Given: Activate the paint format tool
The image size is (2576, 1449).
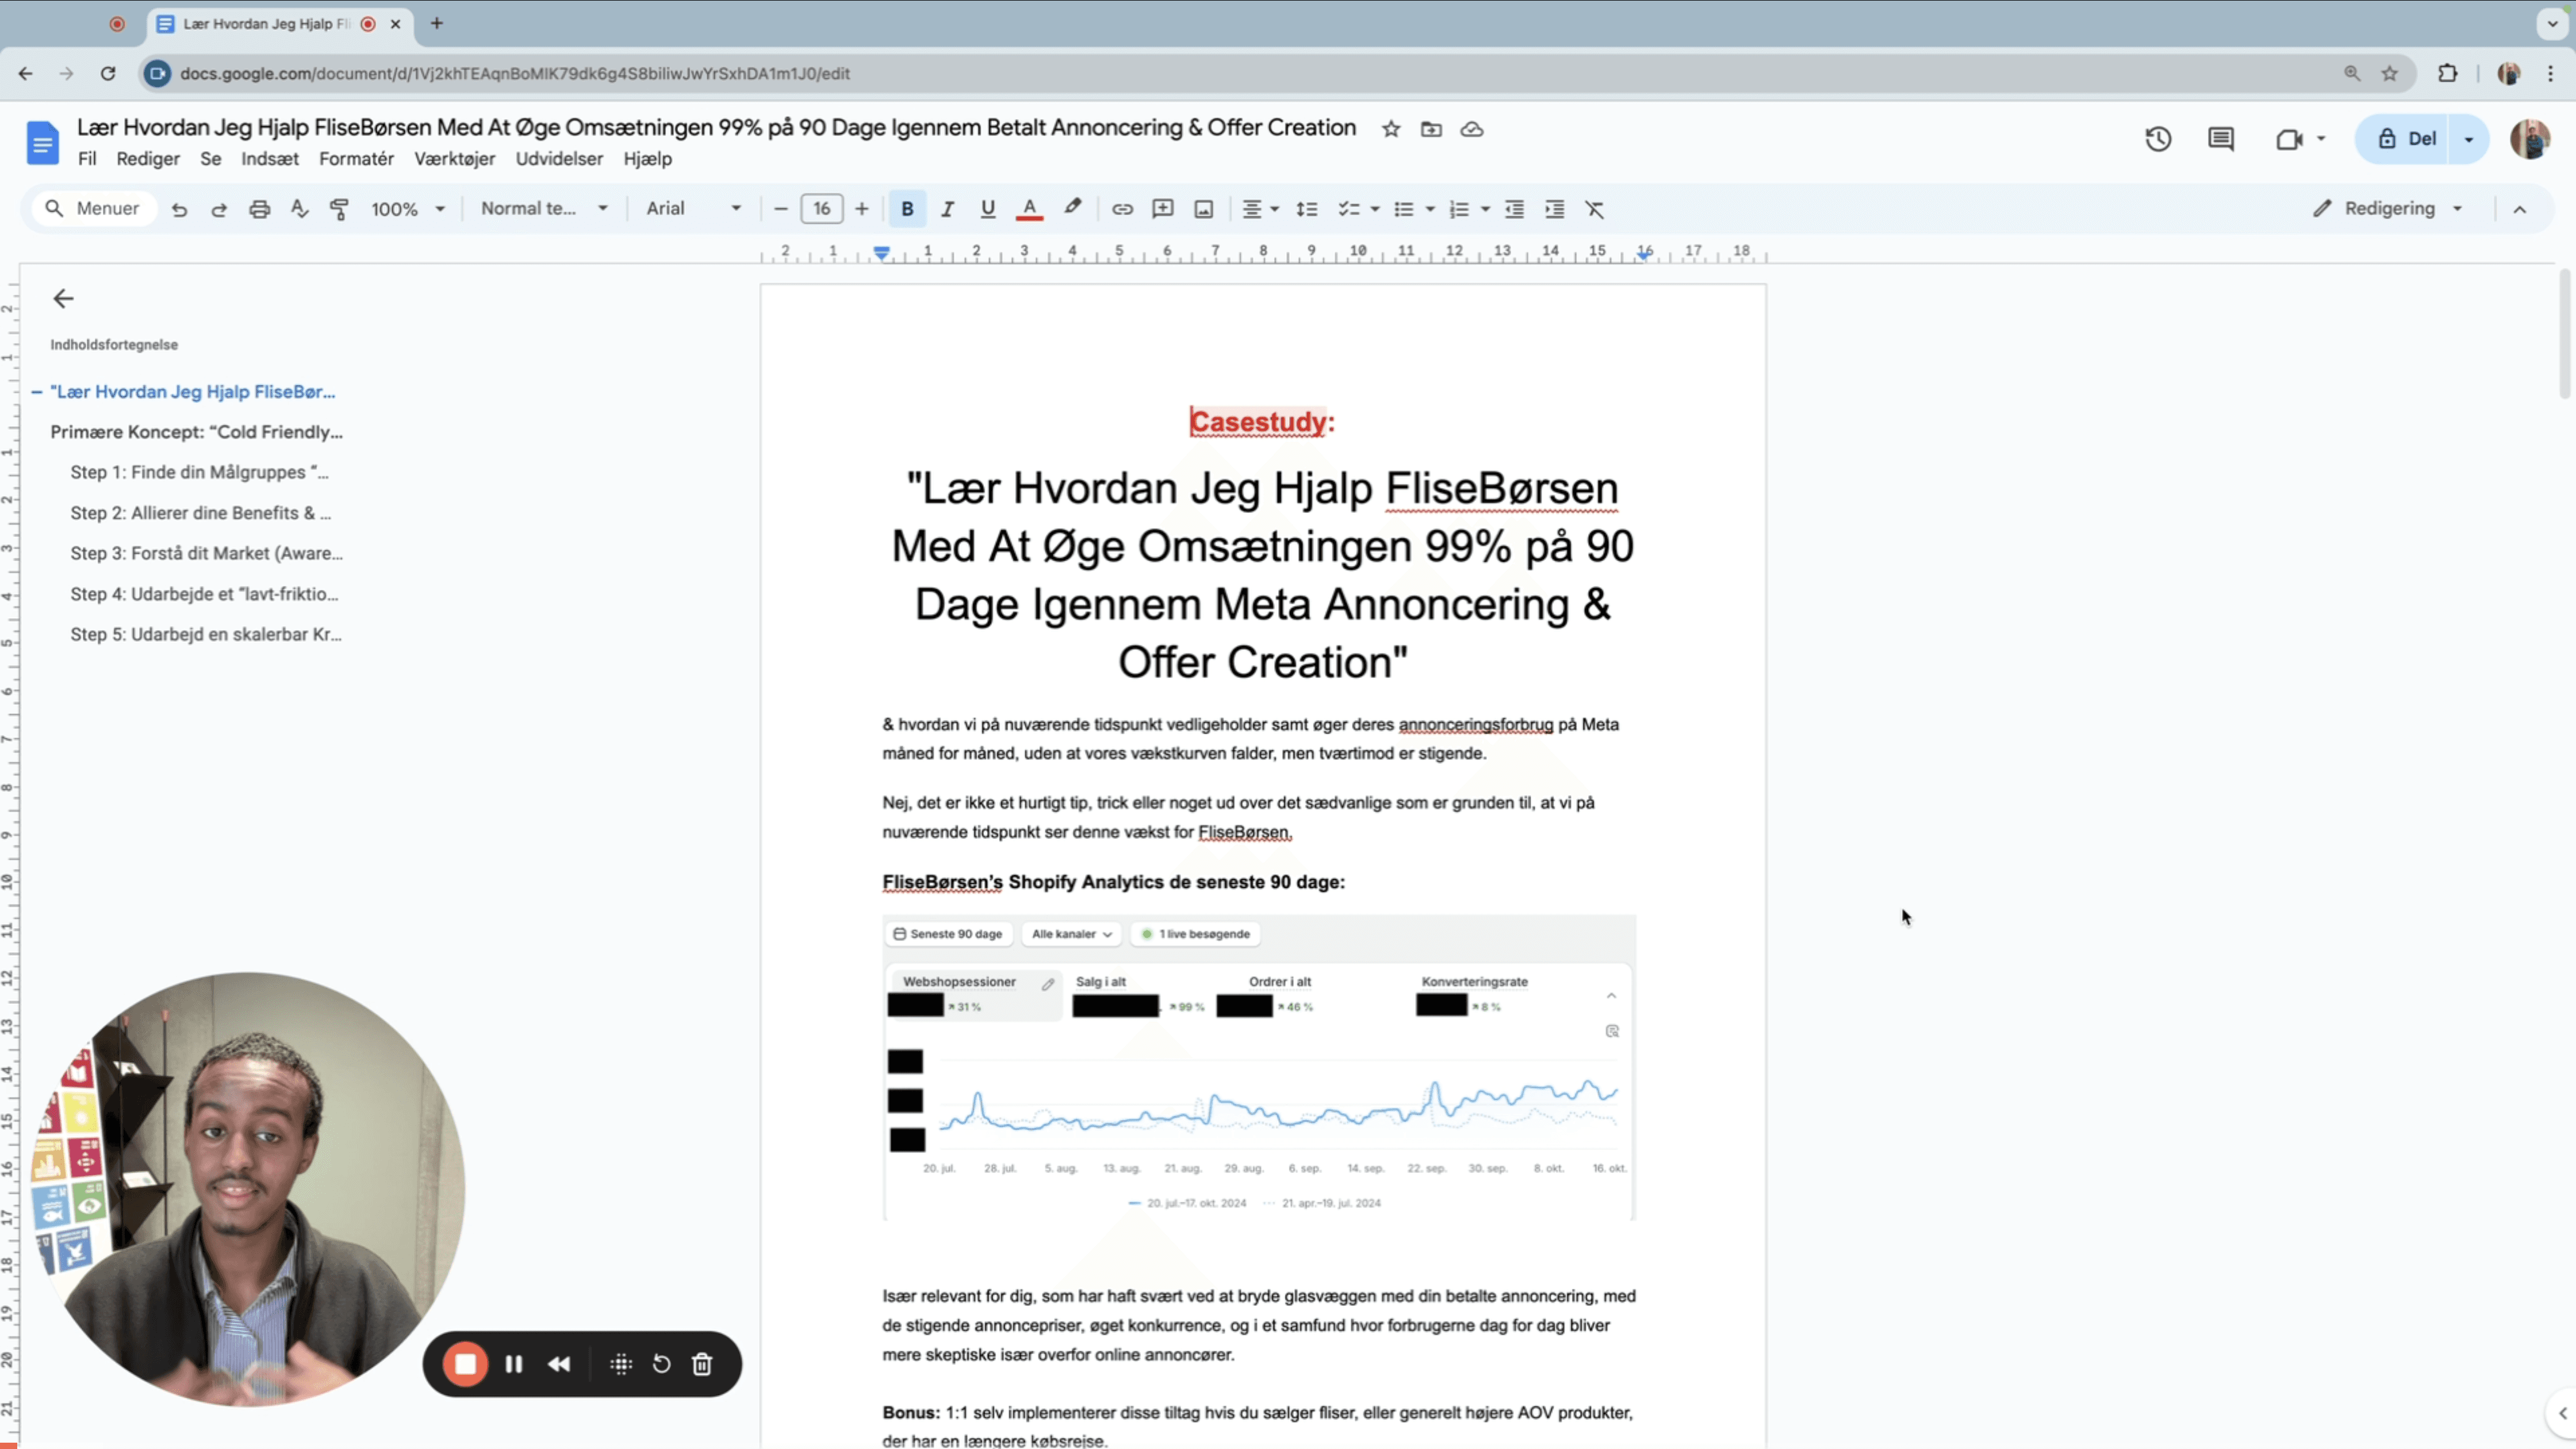Looking at the screenshot, I should click(x=340, y=209).
